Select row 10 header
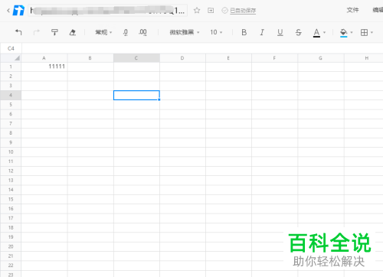This screenshot has width=383, height=277. click(x=11, y=152)
